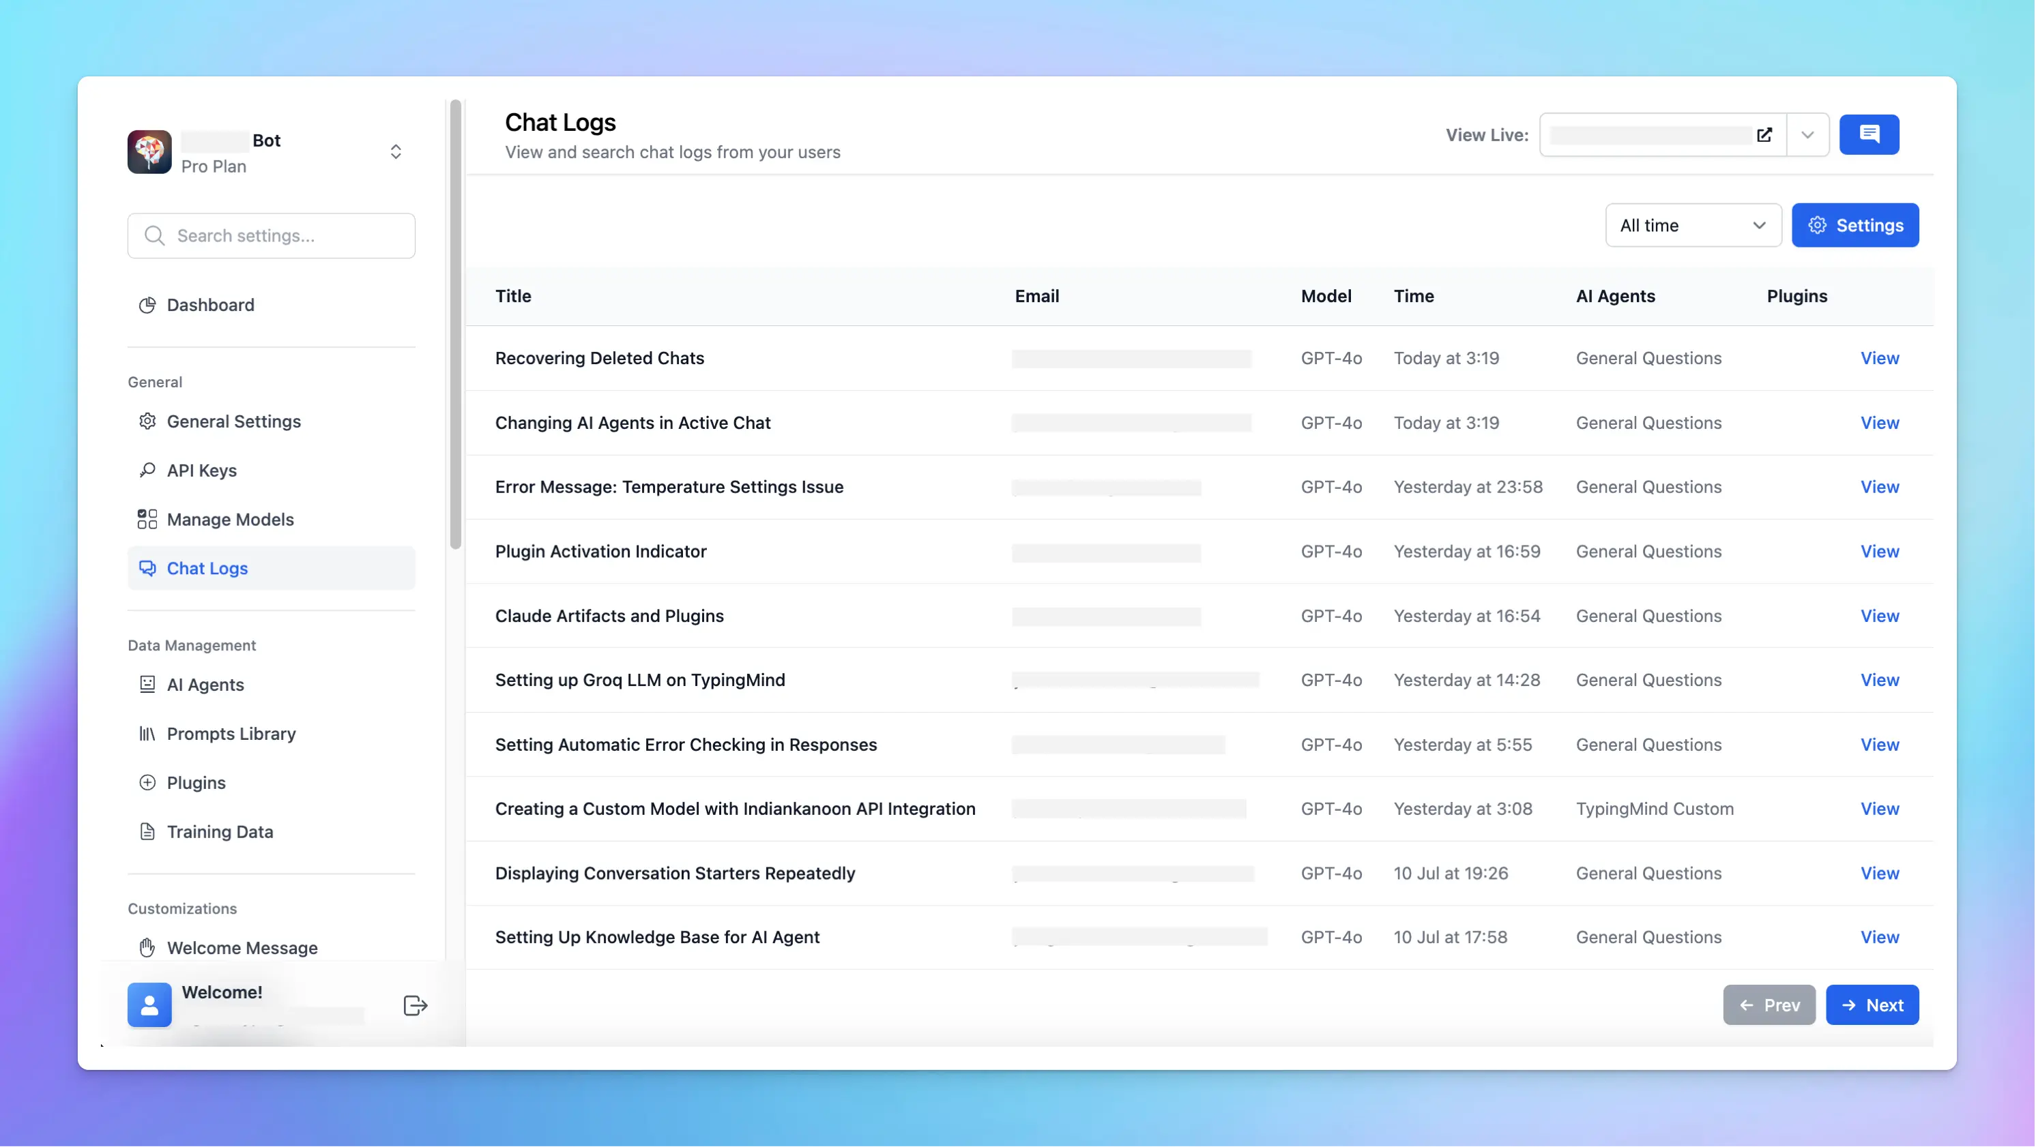This screenshot has height=1147, width=2036.
Task: Switch to General Settings section
Action: tap(233, 421)
